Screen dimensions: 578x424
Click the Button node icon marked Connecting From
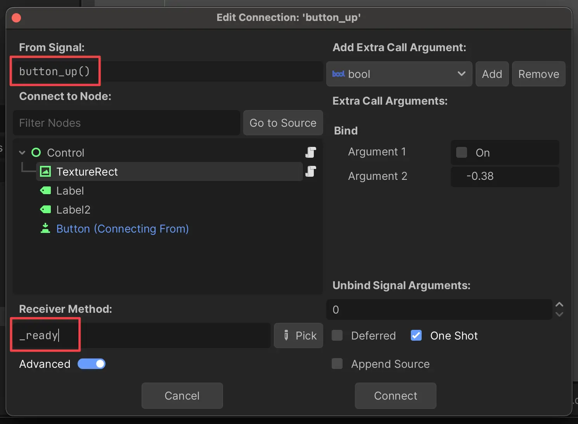pos(45,229)
